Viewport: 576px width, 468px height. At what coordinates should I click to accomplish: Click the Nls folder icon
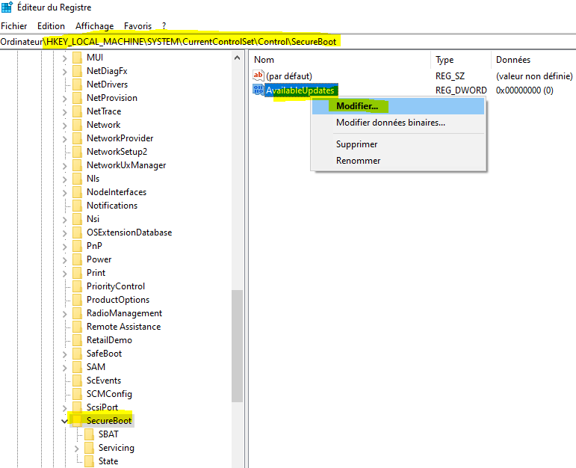coord(77,179)
